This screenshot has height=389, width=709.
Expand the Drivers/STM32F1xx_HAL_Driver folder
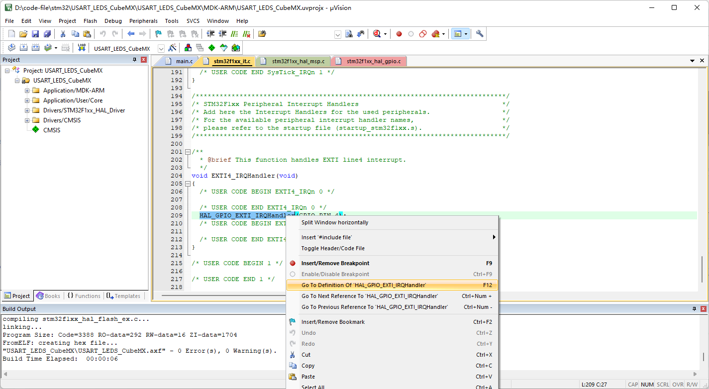tap(27, 110)
